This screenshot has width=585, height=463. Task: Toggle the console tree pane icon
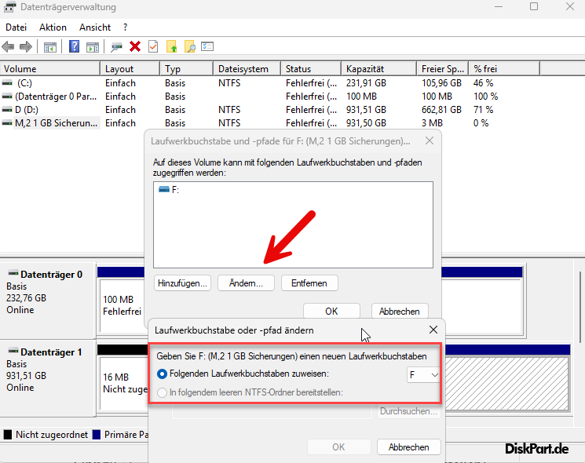50,47
